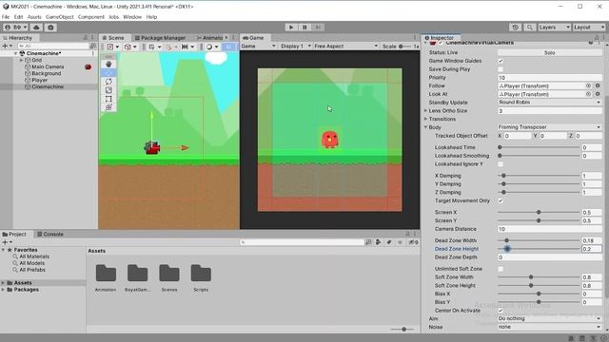The width and height of the screenshot is (609, 342).
Task: Click the Pause button
Action: point(304,28)
